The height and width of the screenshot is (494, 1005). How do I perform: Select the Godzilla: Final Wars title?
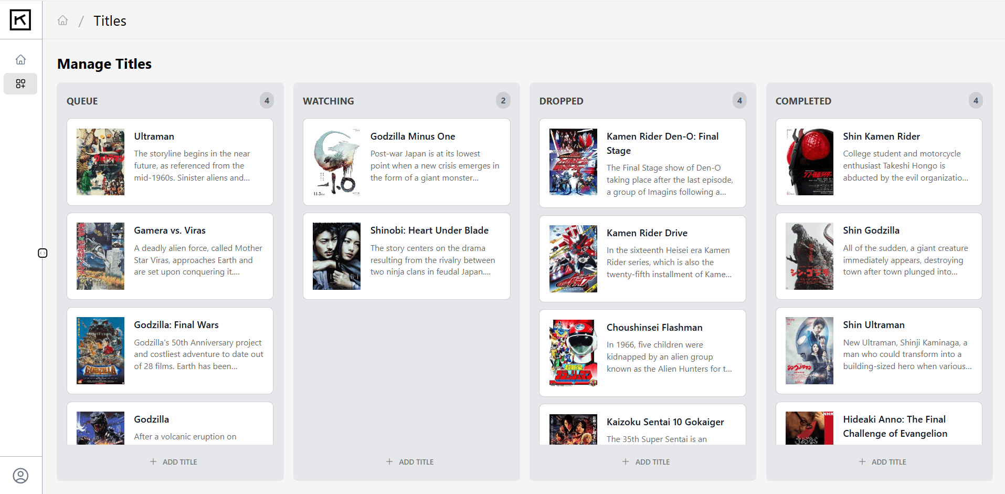point(176,325)
